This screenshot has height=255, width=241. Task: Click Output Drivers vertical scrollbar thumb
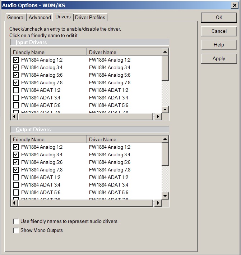(165, 154)
